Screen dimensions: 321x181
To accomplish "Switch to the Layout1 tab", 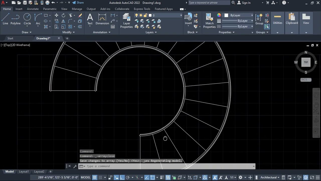I will pos(24,171).
